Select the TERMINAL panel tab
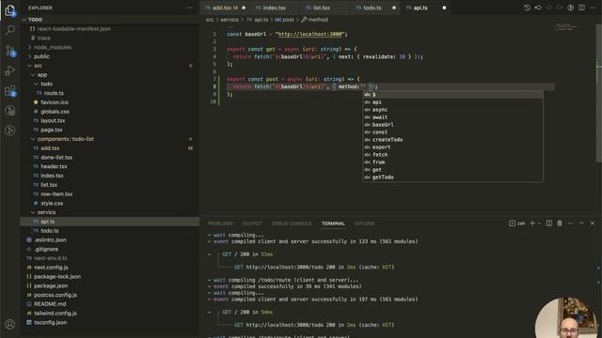 coord(333,223)
